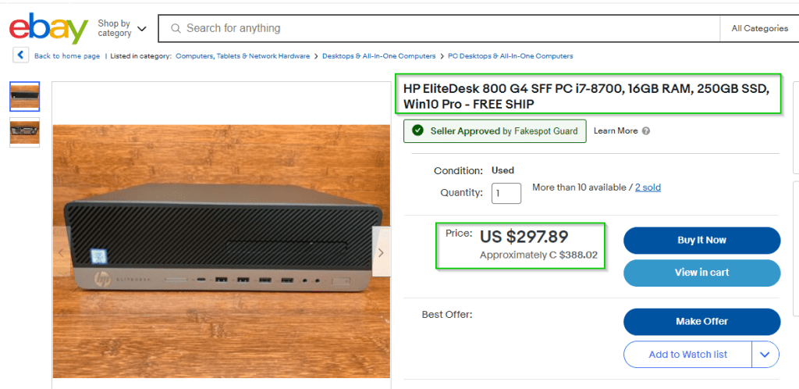Screen dimensions: 799x389
Task: Open the Shop by category dropdown
Action: coord(122,28)
